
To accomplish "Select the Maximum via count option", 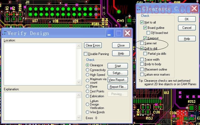I will click(87, 80).
